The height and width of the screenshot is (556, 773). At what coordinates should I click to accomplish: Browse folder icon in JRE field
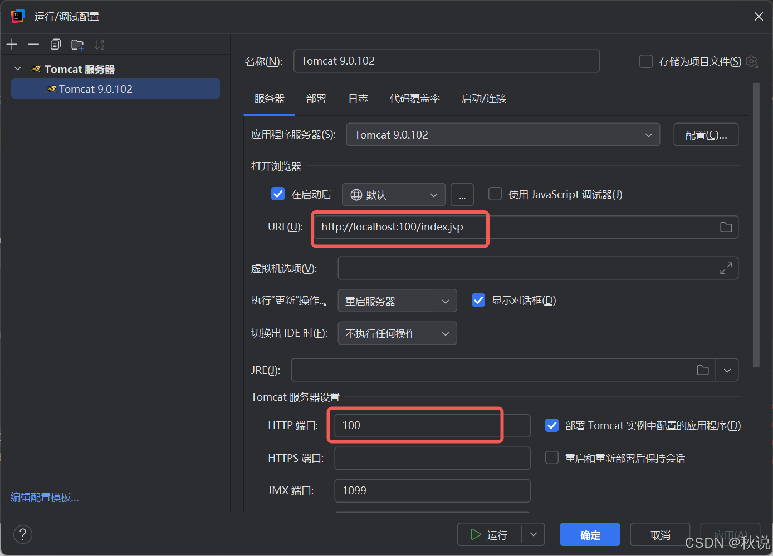(x=703, y=370)
